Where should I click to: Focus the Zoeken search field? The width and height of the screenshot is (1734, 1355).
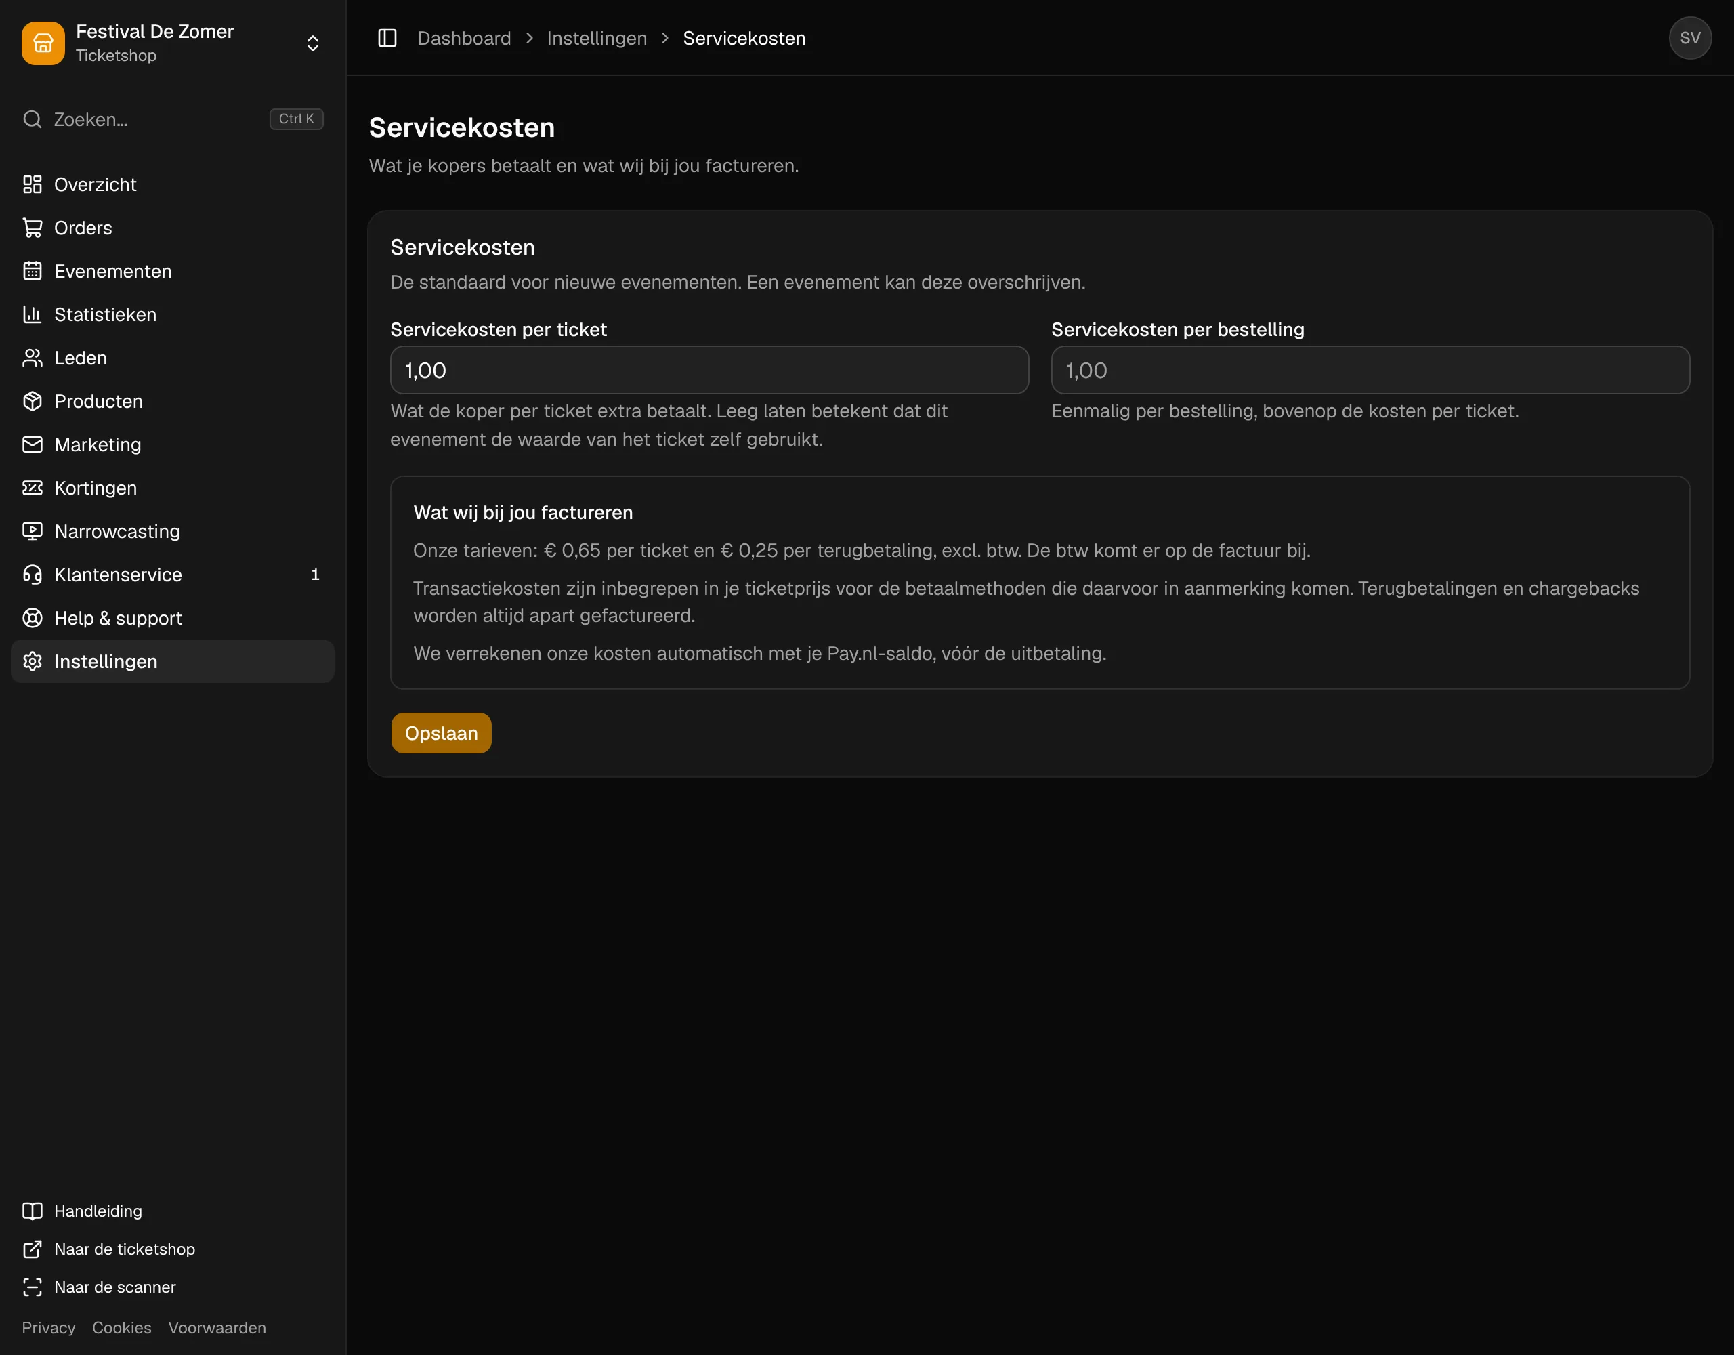pyautogui.click(x=172, y=119)
